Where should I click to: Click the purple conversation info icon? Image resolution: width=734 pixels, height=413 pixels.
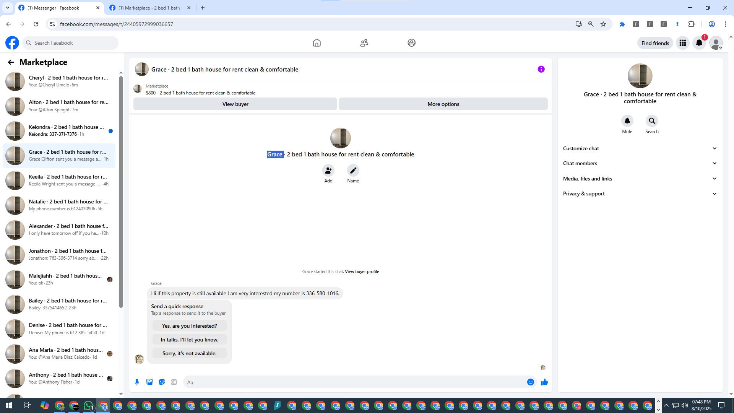[541, 69]
